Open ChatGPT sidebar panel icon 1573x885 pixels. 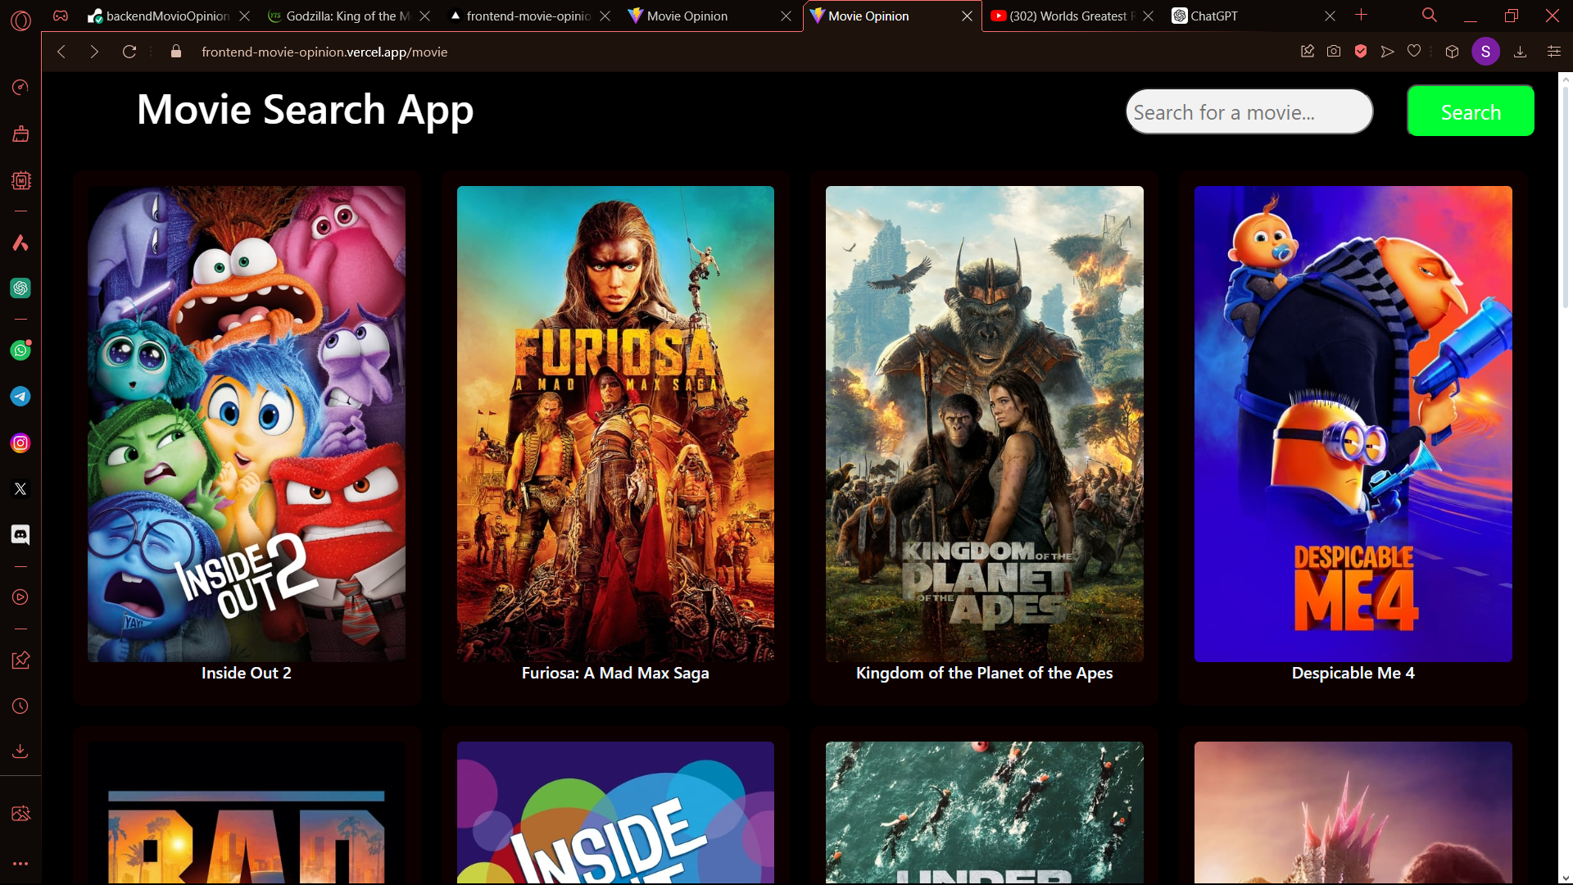[20, 288]
